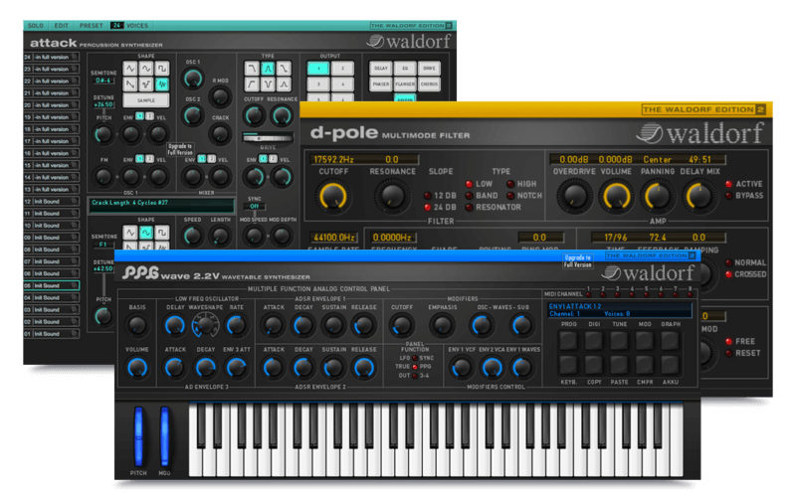This screenshot has height=500, width=796.
Task: Select sine wave shape in Attack OSC 1
Action: (x=146, y=68)
